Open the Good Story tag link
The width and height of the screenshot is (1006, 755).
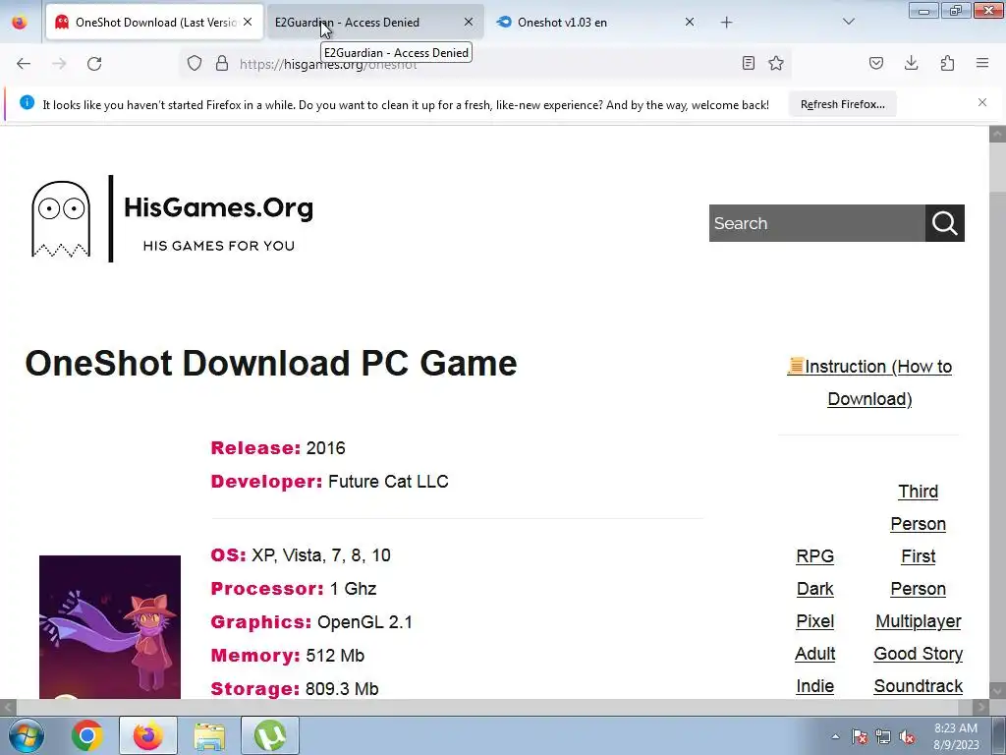919,654
